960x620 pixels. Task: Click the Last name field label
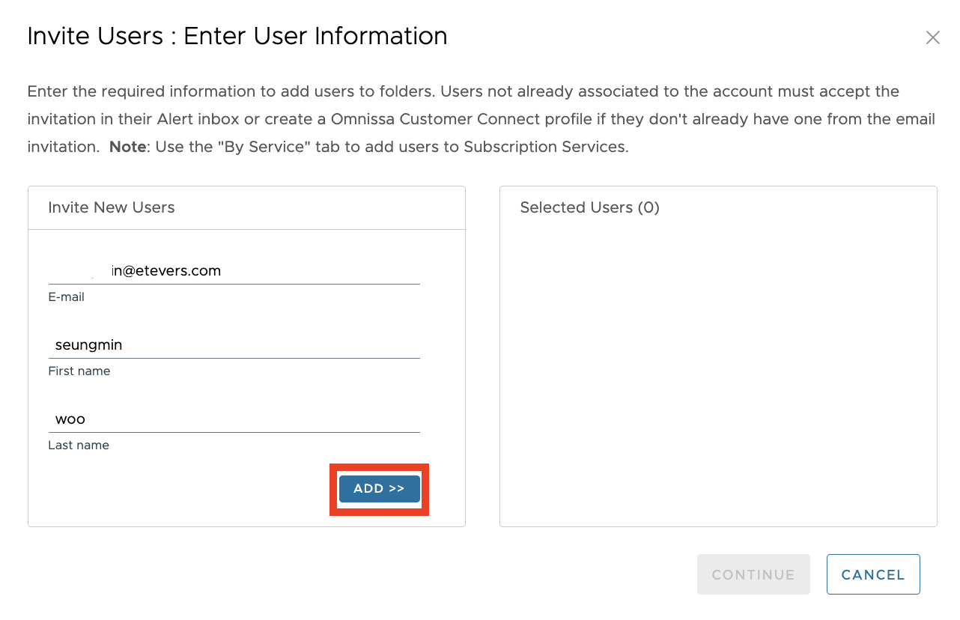[x=79, y=446]
